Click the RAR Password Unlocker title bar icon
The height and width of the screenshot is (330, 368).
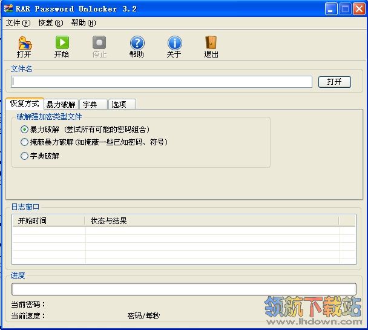pos(8,8)
